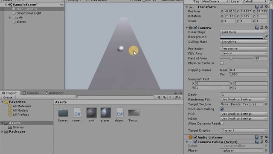Open the Layer Default dropdown
Viewport: 273px width, 154px height.
tap(255, 1)
